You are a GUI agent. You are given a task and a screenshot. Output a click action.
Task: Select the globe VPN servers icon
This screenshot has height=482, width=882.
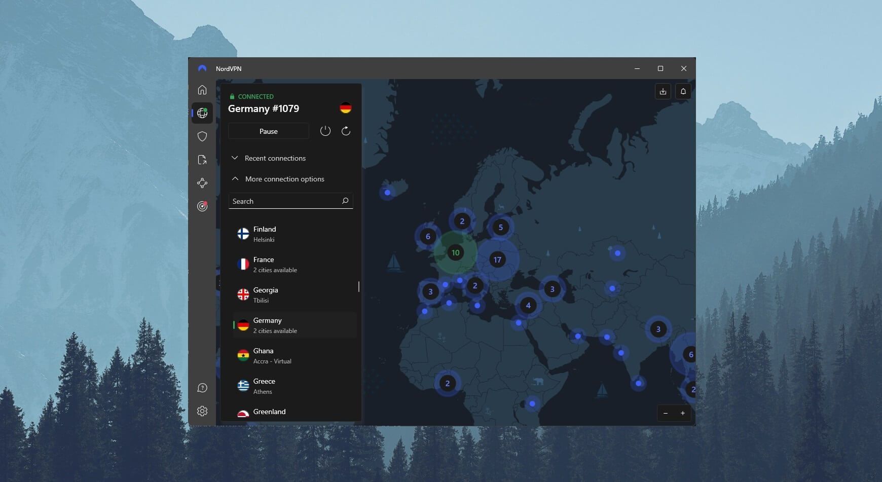tap(202, 113)
